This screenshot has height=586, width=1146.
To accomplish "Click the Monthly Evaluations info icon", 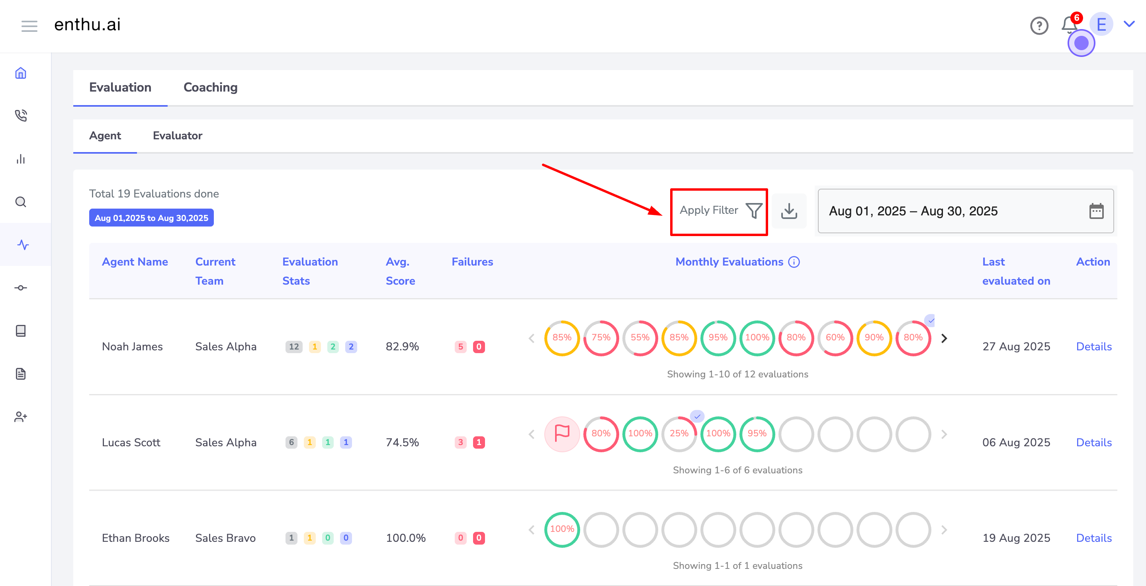I will 794,262.
